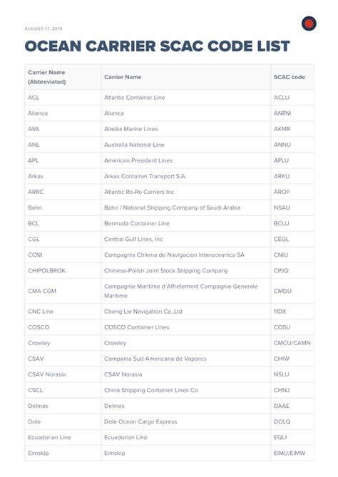Select the Atlantic Container Line row name
Screen dimensions: 338x477
(x=135, y=98)
